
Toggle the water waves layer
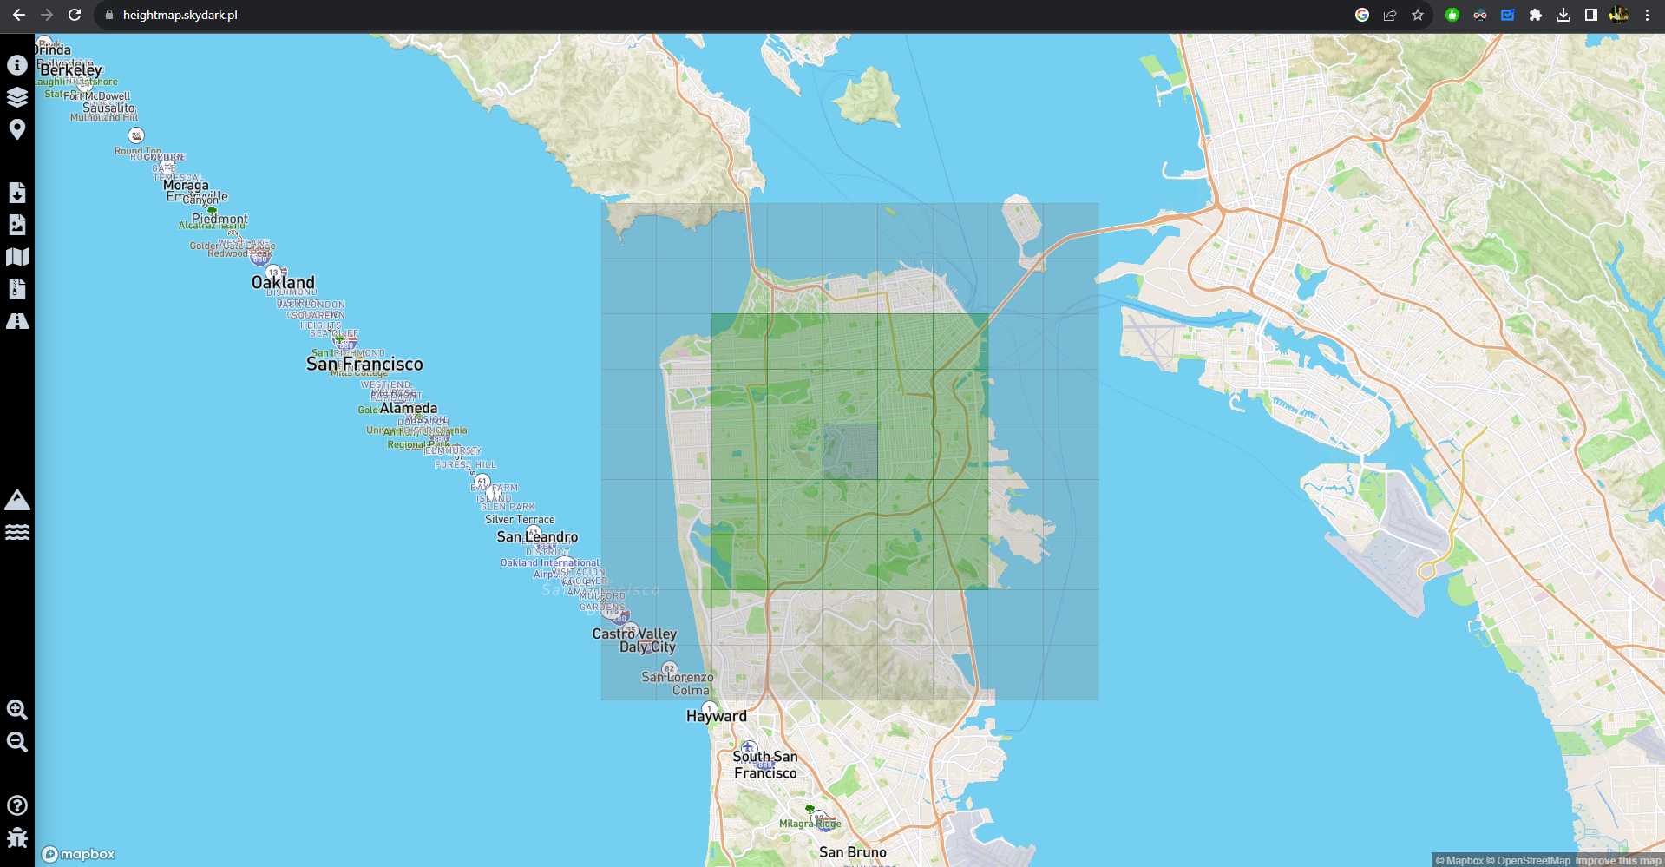(16, 532)
